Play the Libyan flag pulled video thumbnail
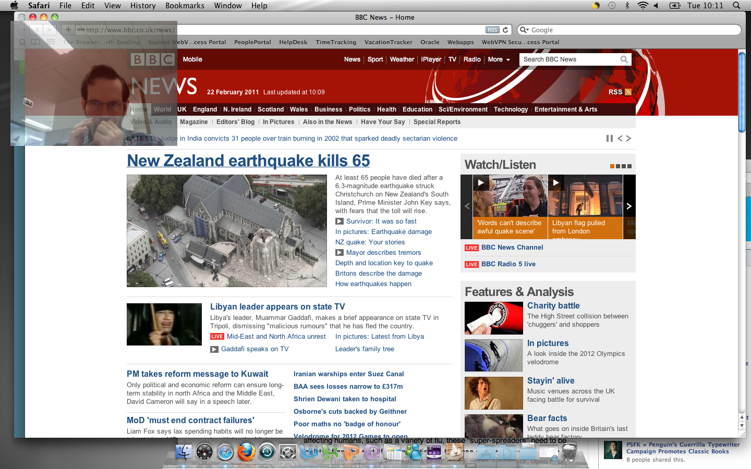The image size is (751, 469). click(x=556, y=183)
